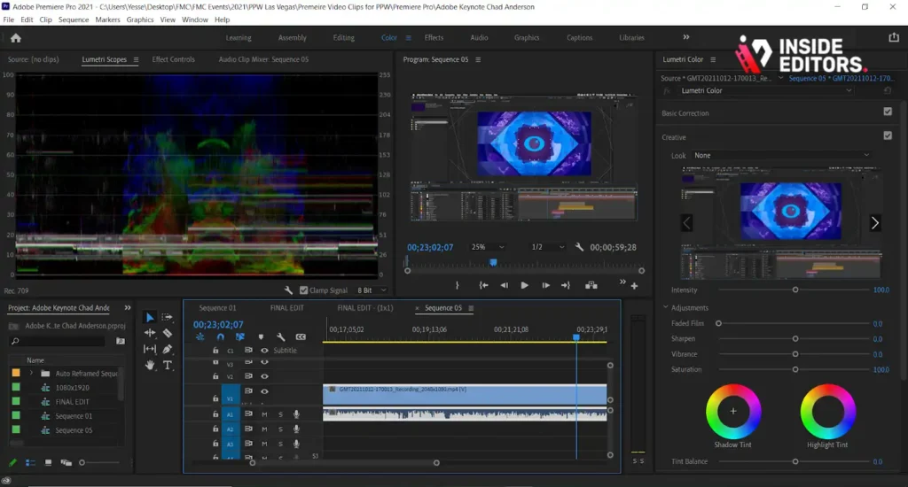Pick the Type tool
The width and height of the screenshot is (908, 487).
point(168,365)
